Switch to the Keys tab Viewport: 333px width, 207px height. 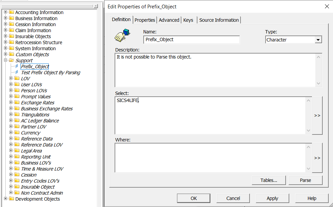pyautogui.click(x=188, y=20)
